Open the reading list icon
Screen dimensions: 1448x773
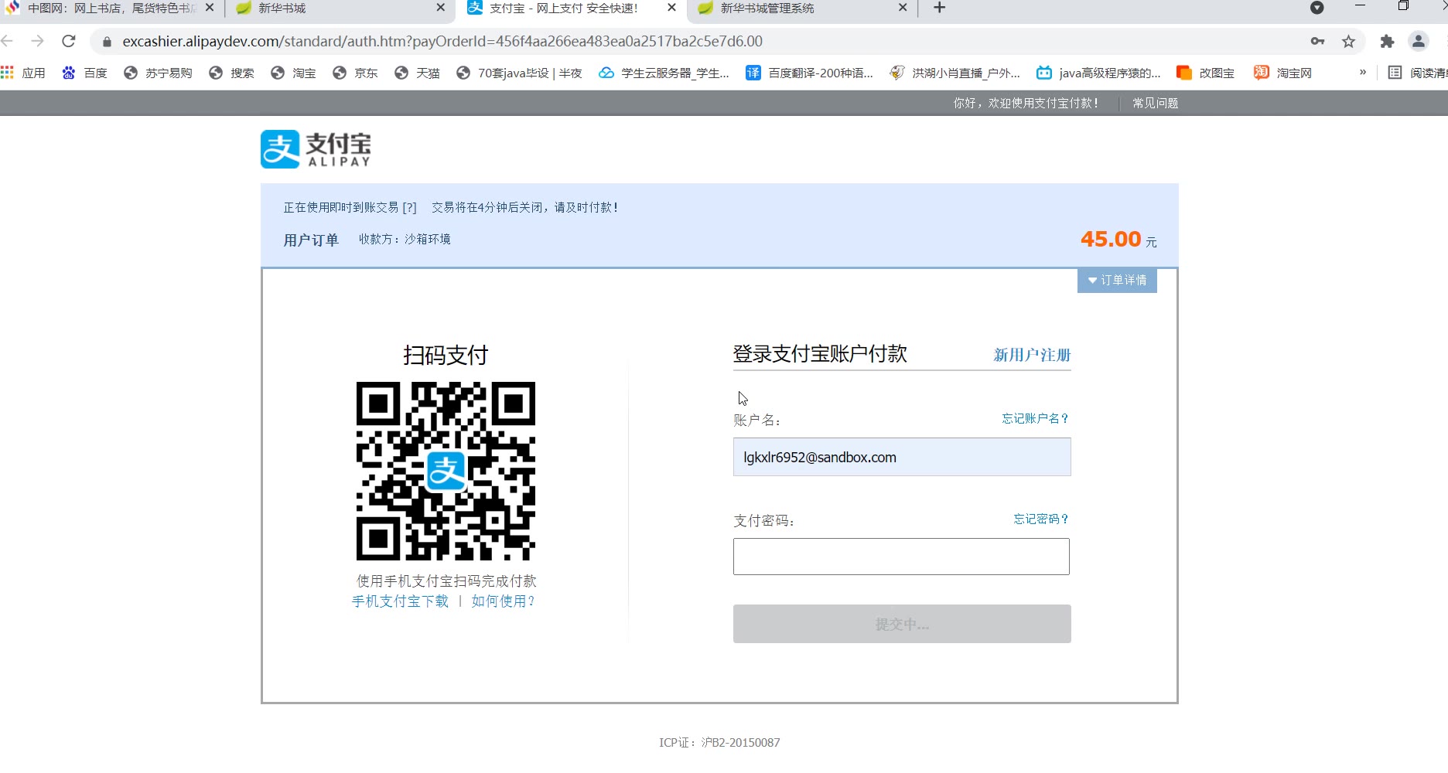(1395, 73)
